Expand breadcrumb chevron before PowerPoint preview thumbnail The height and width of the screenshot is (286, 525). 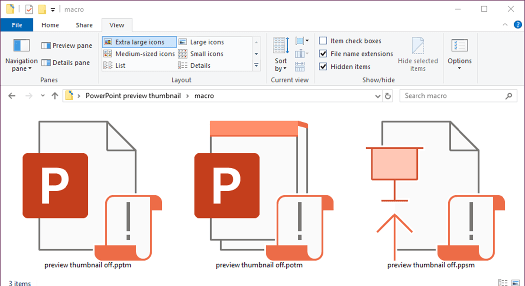(x=79, y=96)
